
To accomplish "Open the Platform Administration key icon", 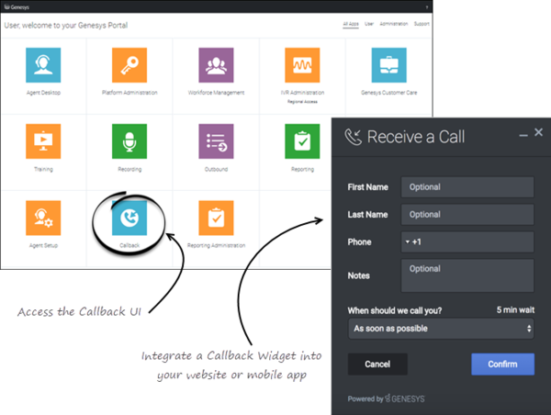I will click(129, 65).
